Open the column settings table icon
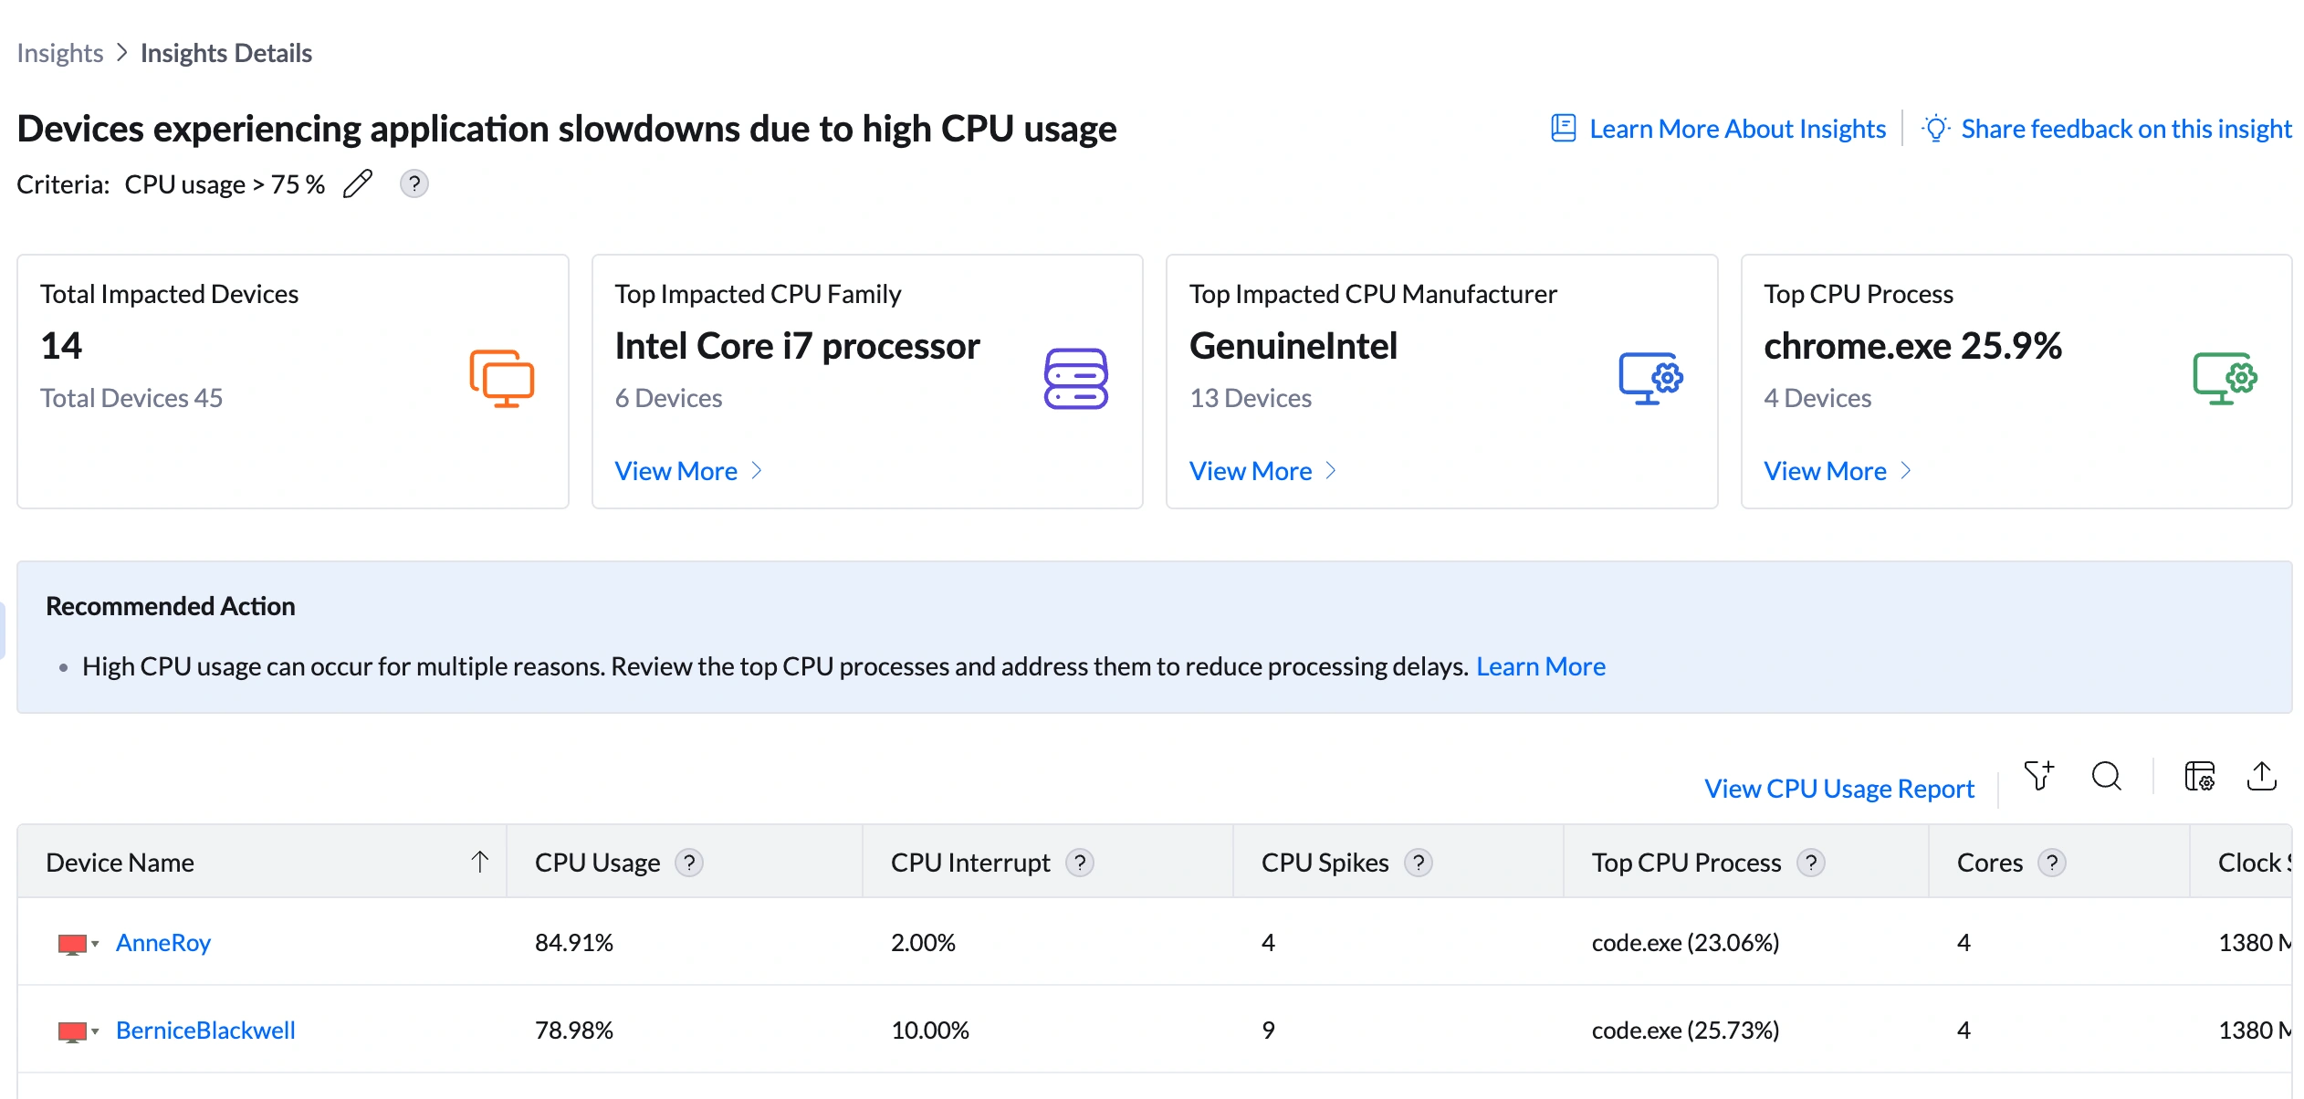This screenshot has height=1099, width=2304. click(2200, 776)
